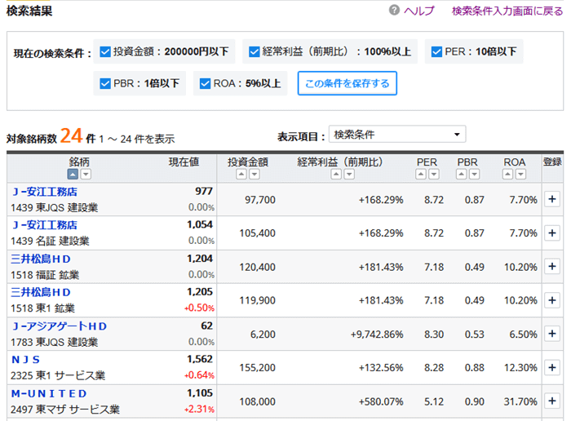Viewport: 571px width, 421px height.
Task: Open the NJS stock page
Action: coord(25,360)
